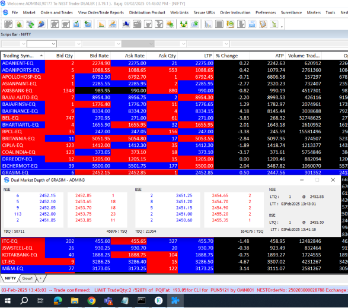Click the orange pen edit toolbar icon

pyautogui.click(x=113, y=24)
